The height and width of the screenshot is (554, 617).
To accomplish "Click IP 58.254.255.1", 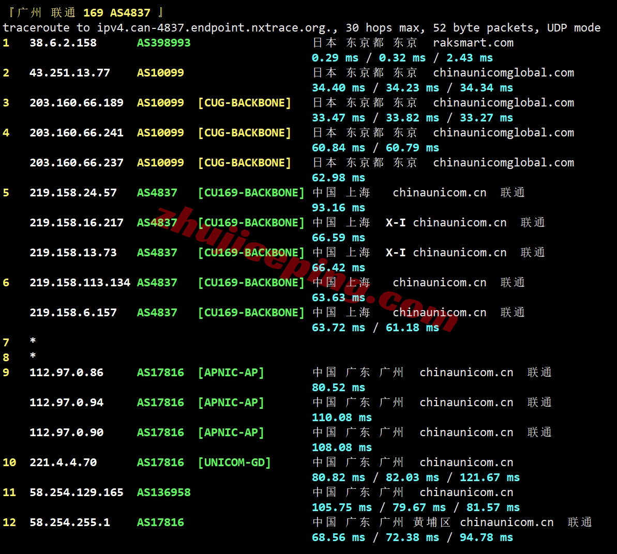I will 70,522.
